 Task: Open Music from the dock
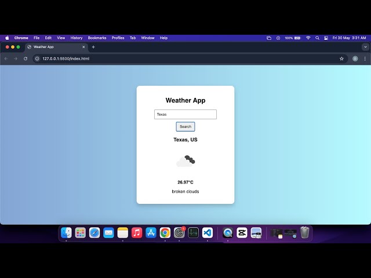point(137,233)
